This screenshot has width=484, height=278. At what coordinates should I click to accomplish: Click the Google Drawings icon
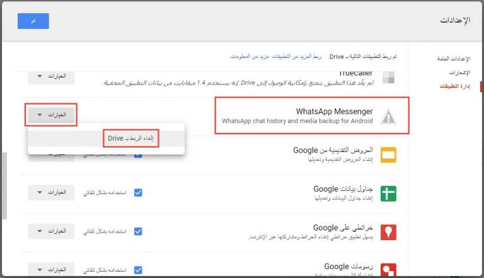[x=388, y=270]
